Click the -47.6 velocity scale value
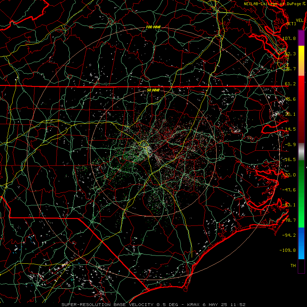The height and width of the screenshot is (307, 307). (289, 190)
